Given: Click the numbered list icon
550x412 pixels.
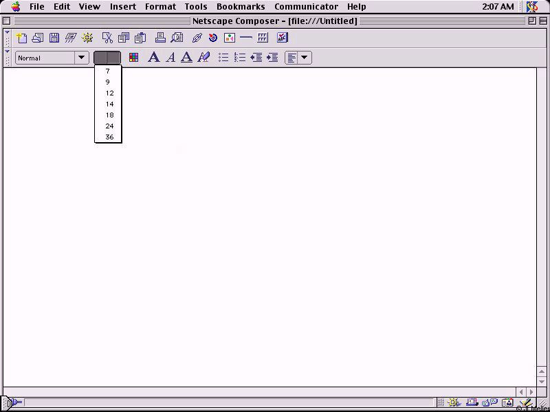Looking at the screenshot, I should [x=239, y=58].
